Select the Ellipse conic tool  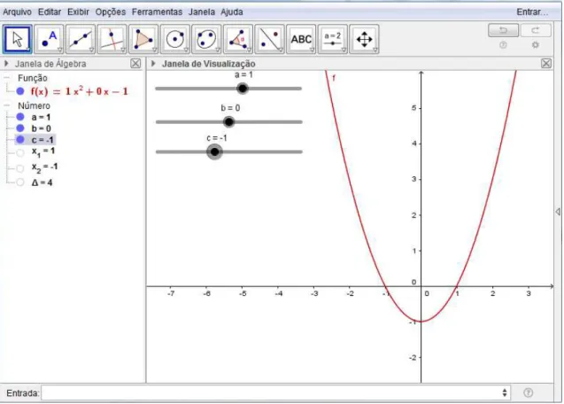click(x=206, y=39)
